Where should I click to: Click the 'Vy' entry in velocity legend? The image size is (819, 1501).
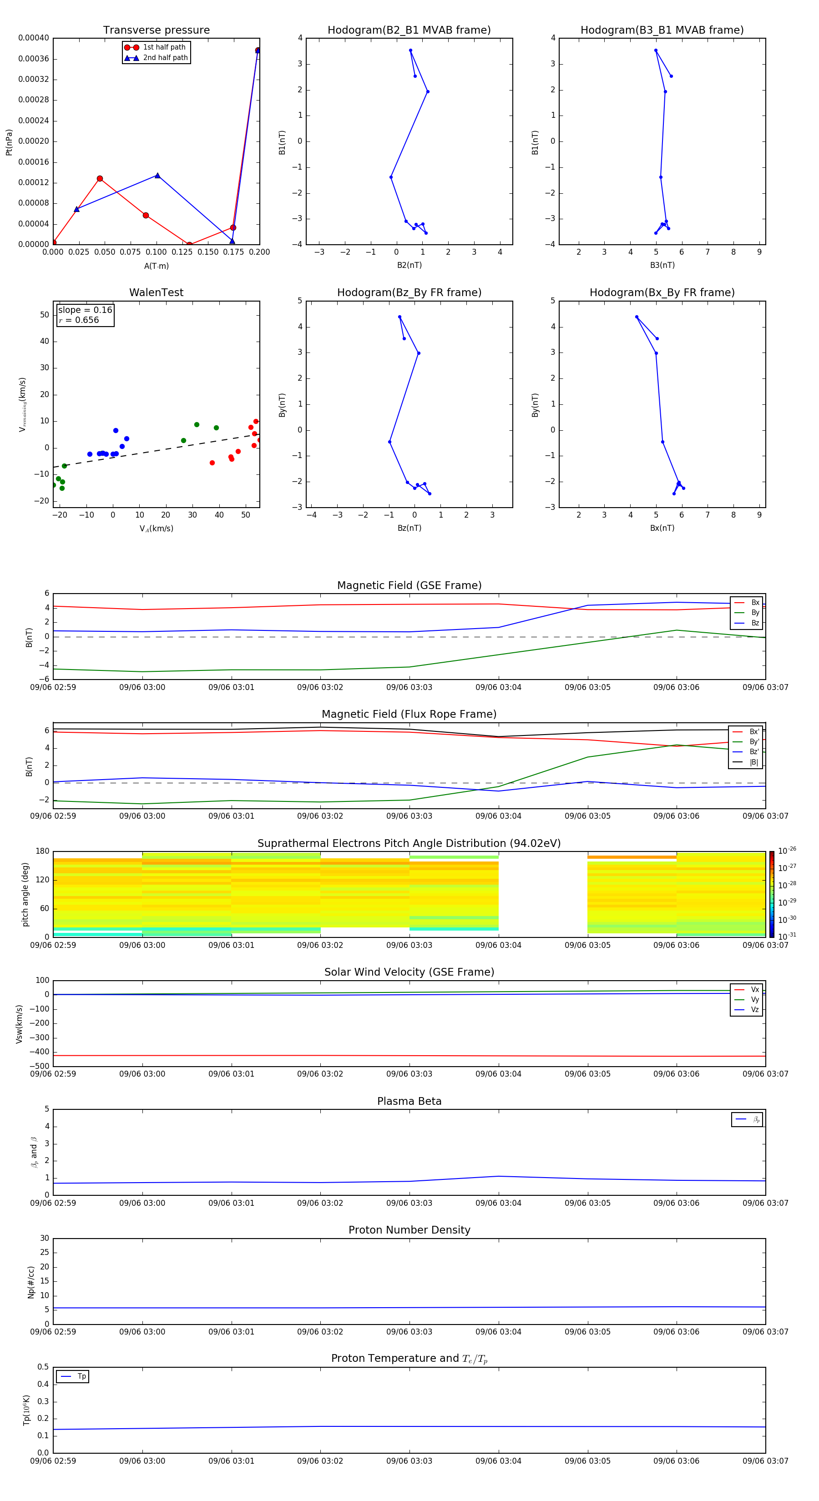click(x=747, y=999)
